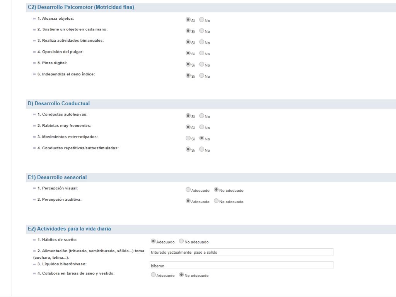Click the D) Desarrollo Conductual heading
The image size is (396, 297).
[x=59, y=103]
